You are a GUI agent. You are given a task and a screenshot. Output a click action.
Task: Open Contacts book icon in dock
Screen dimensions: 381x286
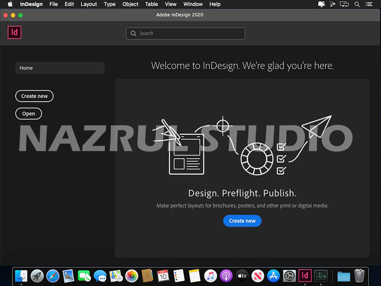pos(147,276)
